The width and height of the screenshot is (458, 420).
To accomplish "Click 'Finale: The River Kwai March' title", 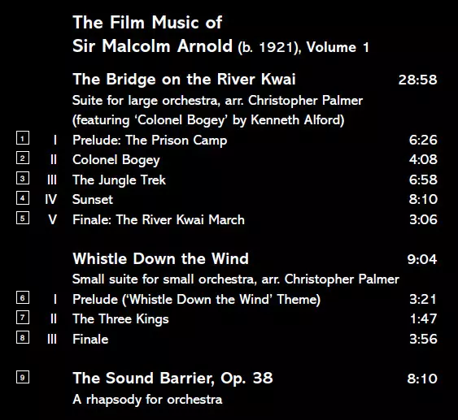I will click(x=159, y=219).
